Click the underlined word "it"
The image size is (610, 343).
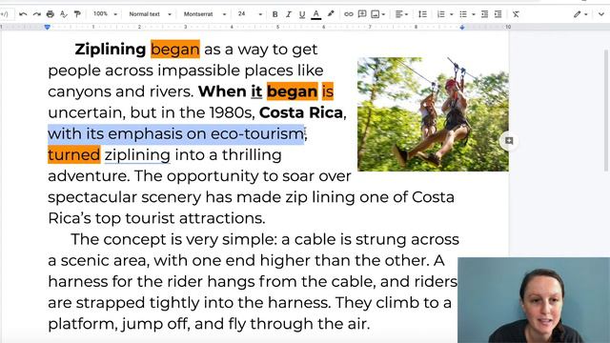coord(256,91)
